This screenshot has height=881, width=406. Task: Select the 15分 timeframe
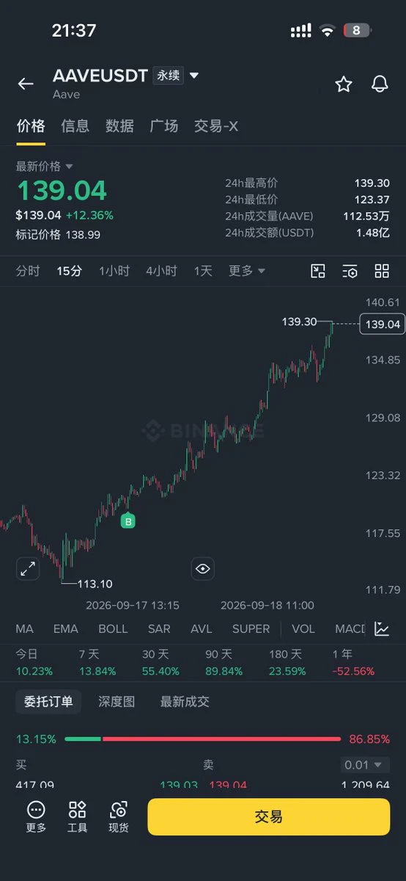70,271
